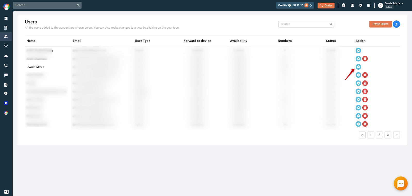This screenshot has width=412, height=196.
Task: Add credits with the orange plus icon
Action: pos(306,5)
